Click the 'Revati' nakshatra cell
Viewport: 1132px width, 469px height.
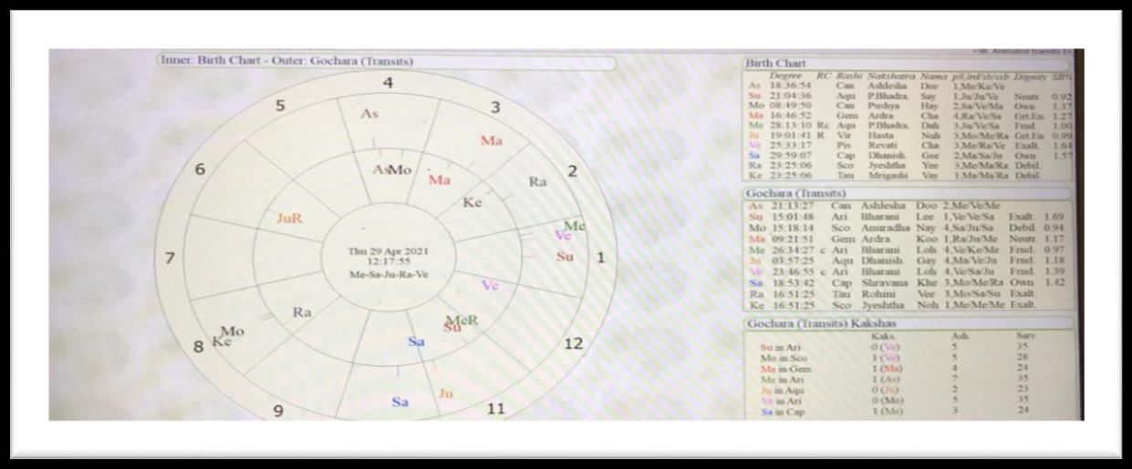point(882,145)
